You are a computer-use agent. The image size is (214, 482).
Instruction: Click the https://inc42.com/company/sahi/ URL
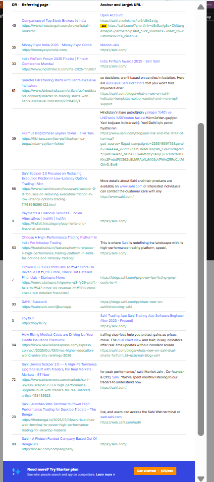pyautogui.click(x=47, y=449)
